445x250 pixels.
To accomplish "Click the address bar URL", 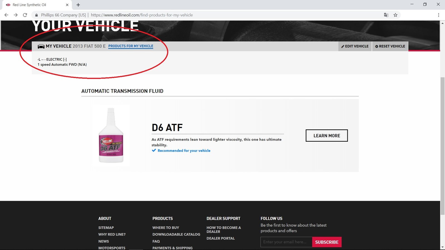I will 142,15.
